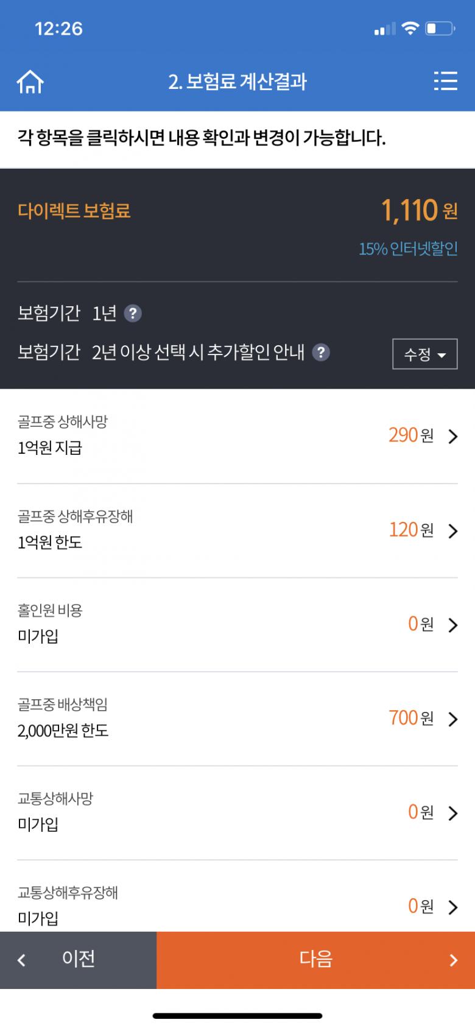
Task: Open the 골프중 배상책임 item
Action: click(237, 719)
